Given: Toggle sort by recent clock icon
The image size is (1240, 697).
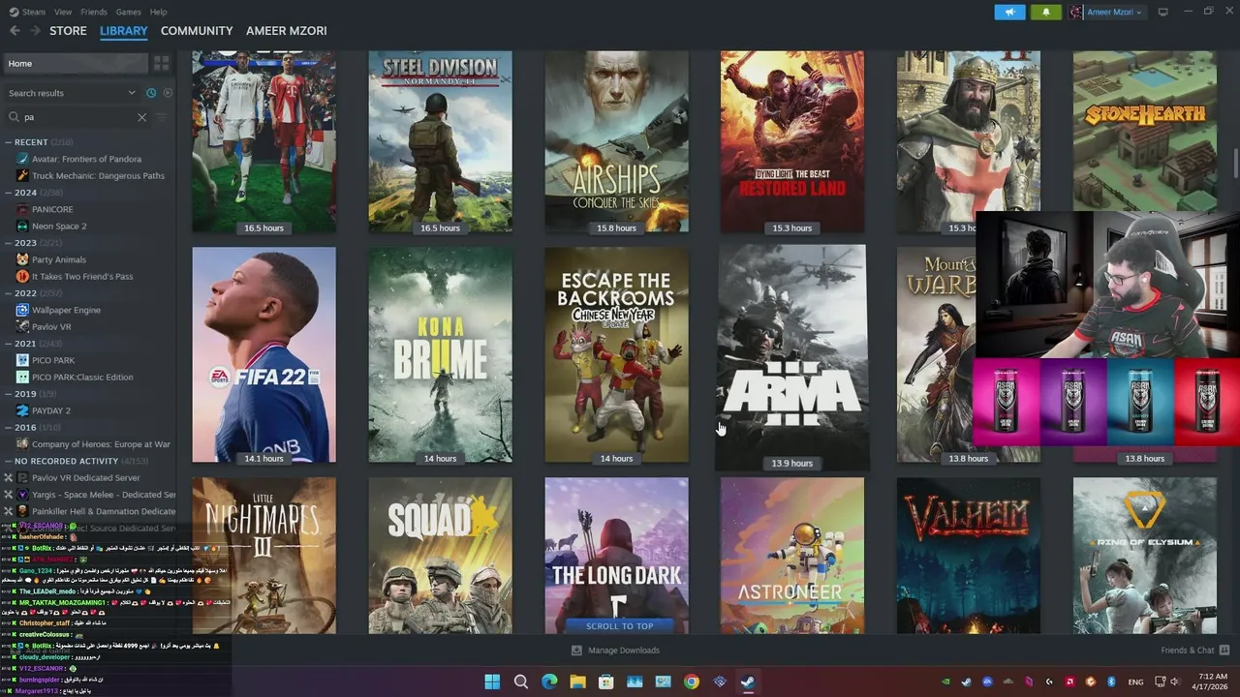Looking at the screenshot, I should click(x=151, y=93).
